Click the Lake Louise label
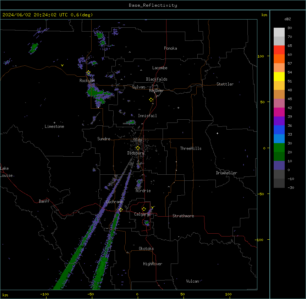 (6, 172)
